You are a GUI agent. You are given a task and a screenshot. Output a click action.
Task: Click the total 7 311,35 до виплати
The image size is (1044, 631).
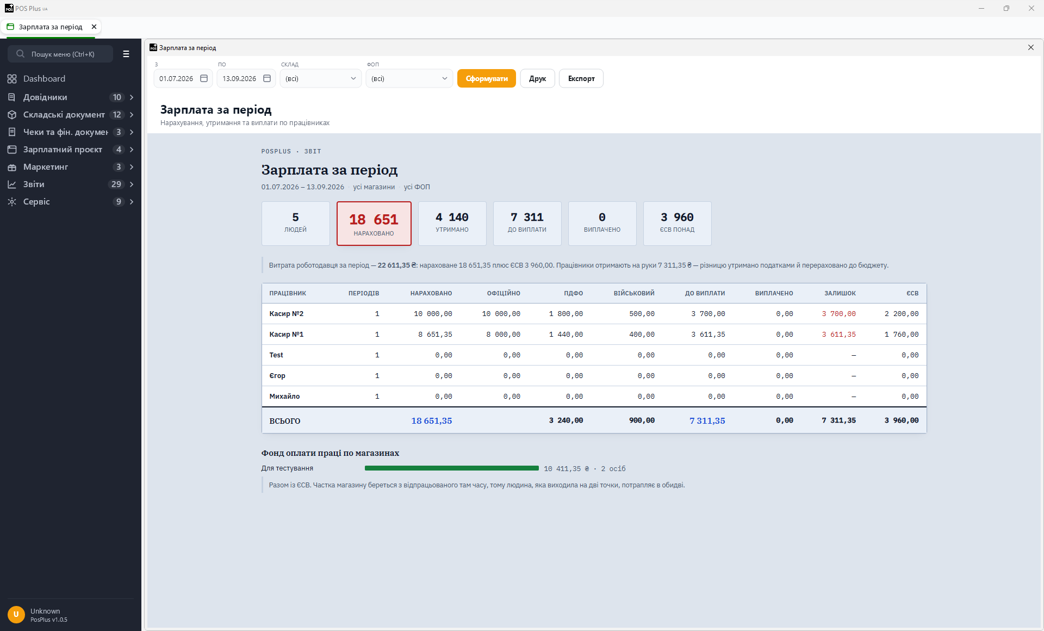(x=707, y=420)
